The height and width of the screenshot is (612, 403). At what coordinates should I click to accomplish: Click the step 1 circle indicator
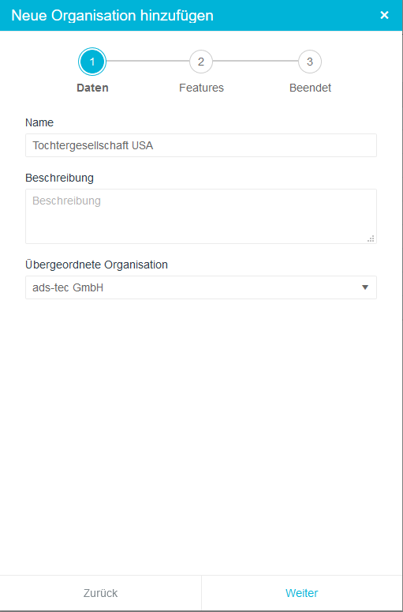point(92,62)
